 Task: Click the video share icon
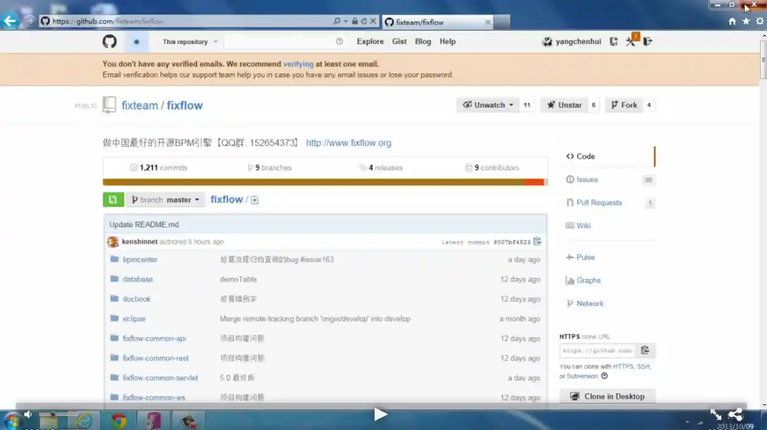coord(736,415)
